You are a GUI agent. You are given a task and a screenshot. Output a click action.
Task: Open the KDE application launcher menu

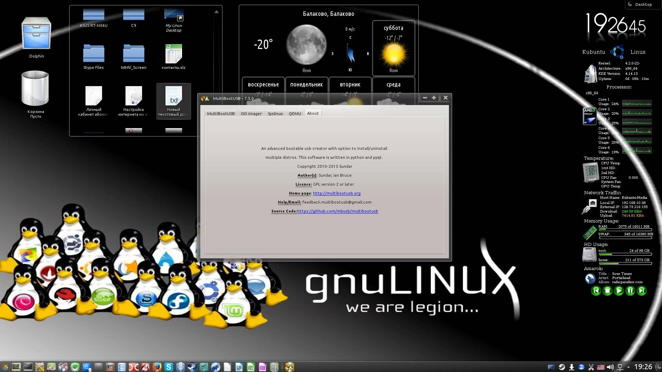coord(5,367)
